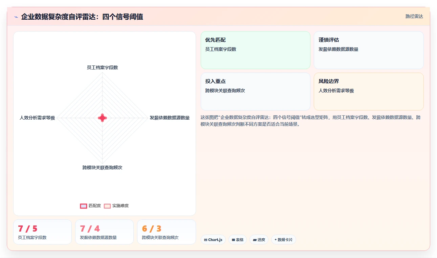Open the 优先匹配 card
The image size is (437, 258).
pos(256,50)
